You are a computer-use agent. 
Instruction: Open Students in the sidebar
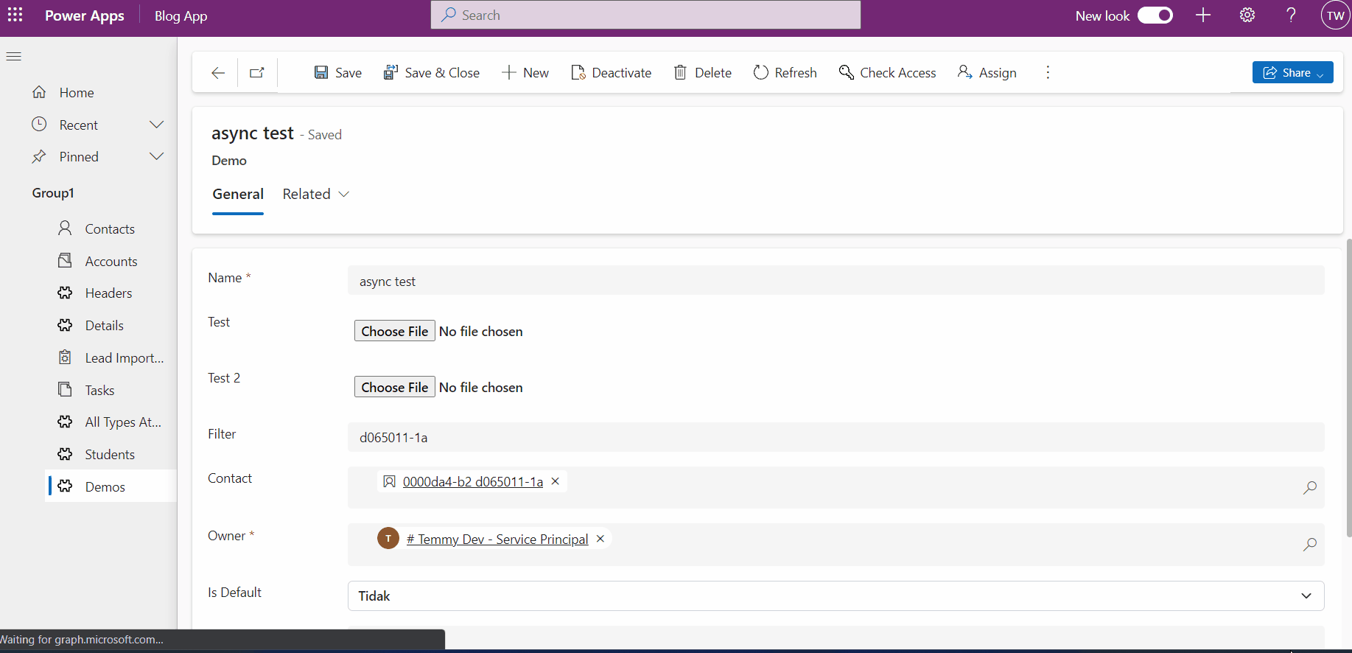(x=111, y=455)
